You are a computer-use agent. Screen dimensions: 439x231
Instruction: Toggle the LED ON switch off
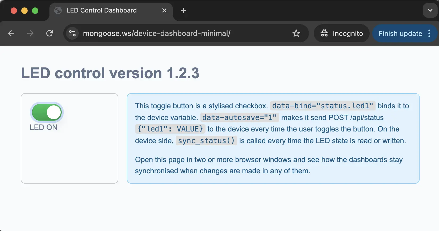[47, 112]
